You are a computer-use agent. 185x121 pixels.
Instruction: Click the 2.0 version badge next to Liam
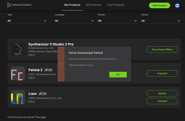click(43, 94)
